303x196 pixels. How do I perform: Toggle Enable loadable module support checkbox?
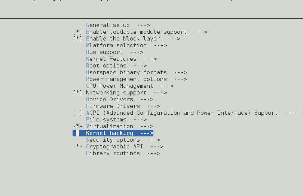(x=77, y=32)
